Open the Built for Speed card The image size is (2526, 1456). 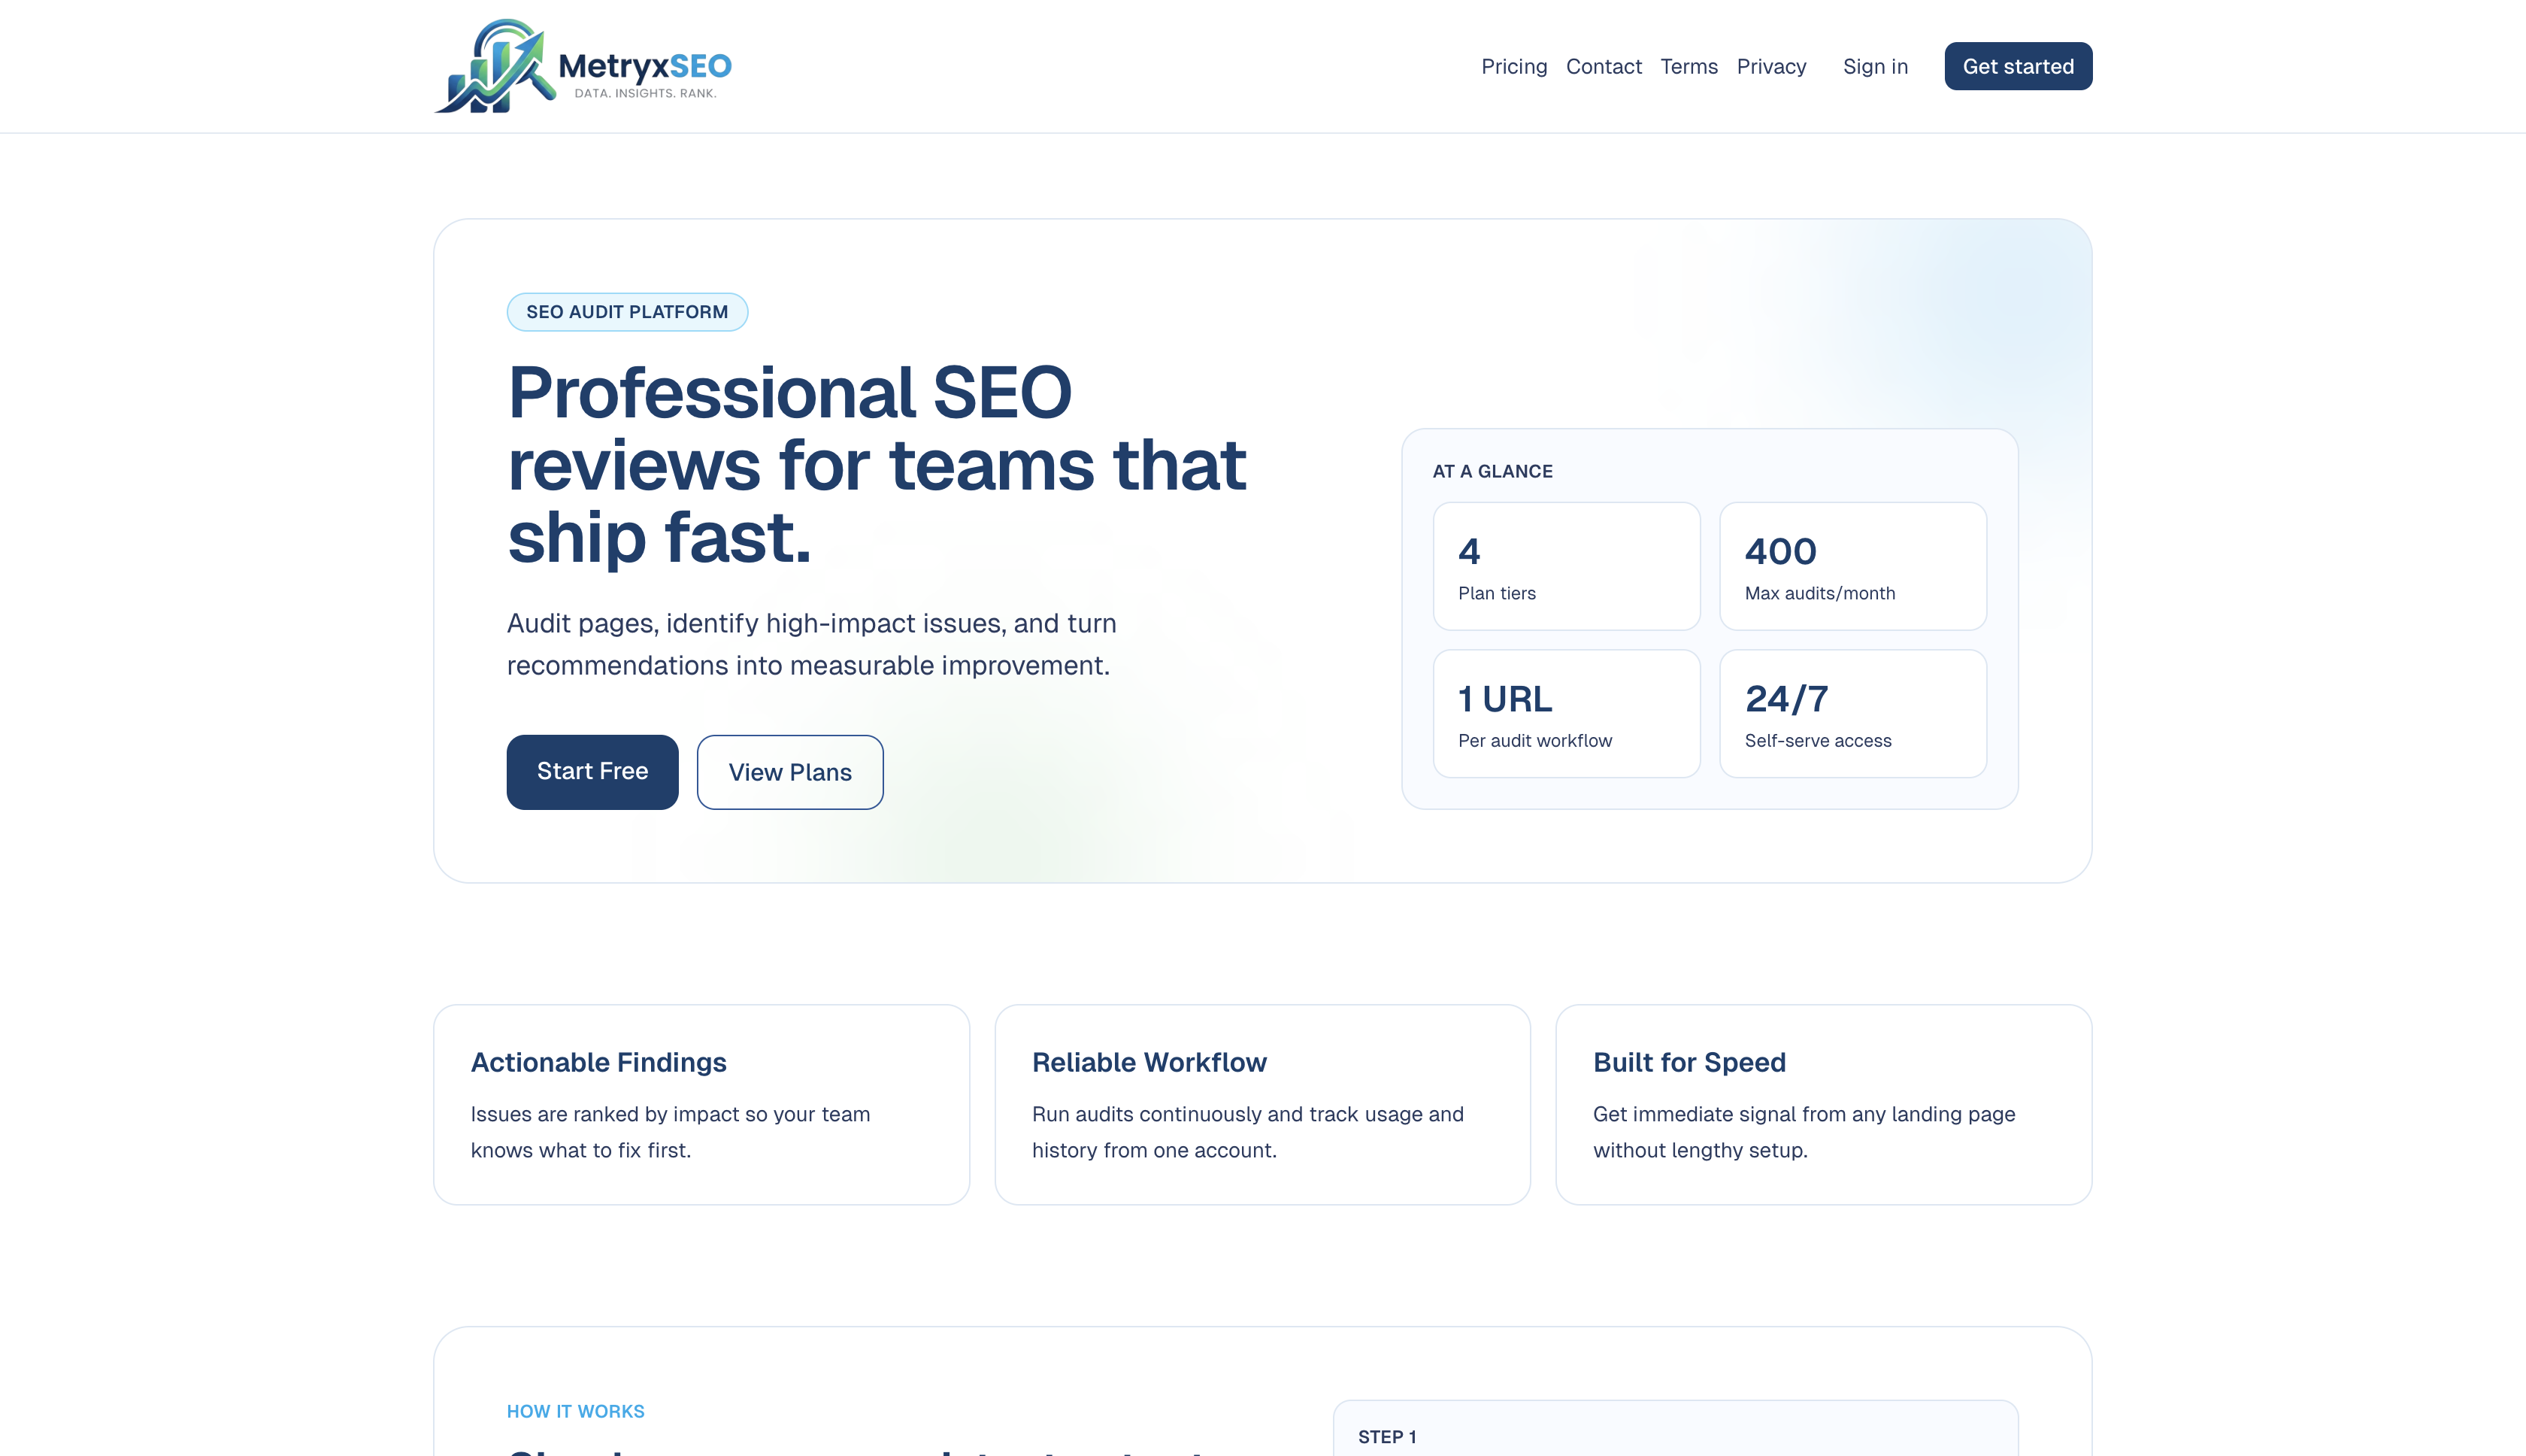click(x=1822, y=1103)
